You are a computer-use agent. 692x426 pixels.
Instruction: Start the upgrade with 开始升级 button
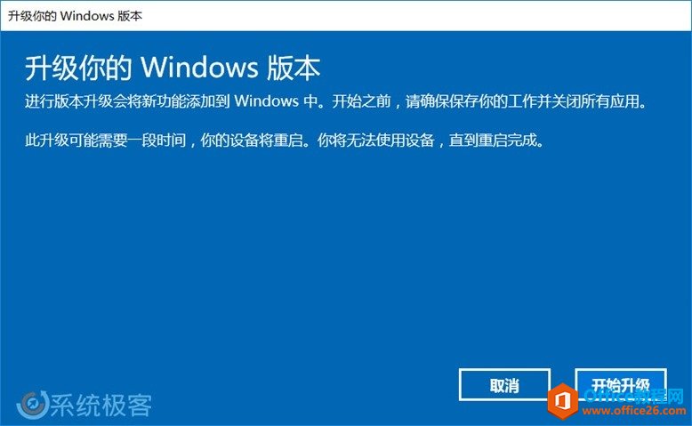621,383
